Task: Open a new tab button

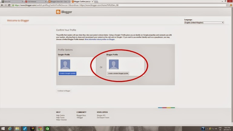Action: pyautogui.click(x=96, y=2)
